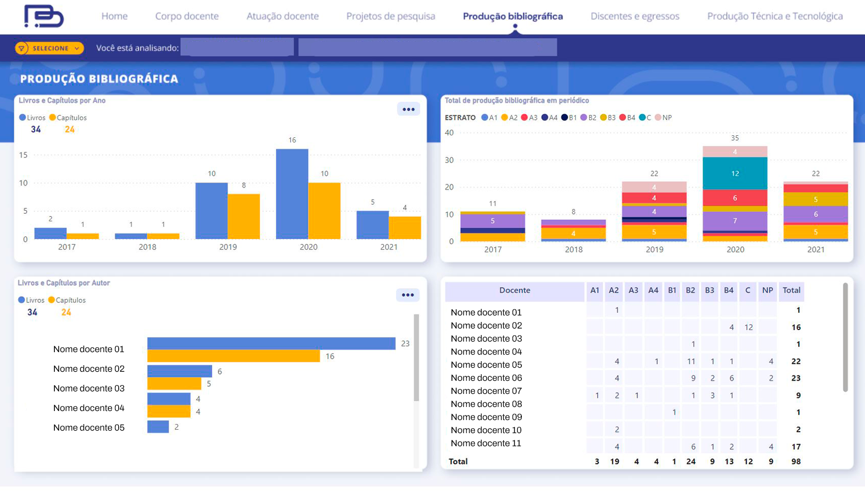The height and width of the screenshot is (492, 865).
Task: Open Discentes e egressos tab
Action: 635,16
